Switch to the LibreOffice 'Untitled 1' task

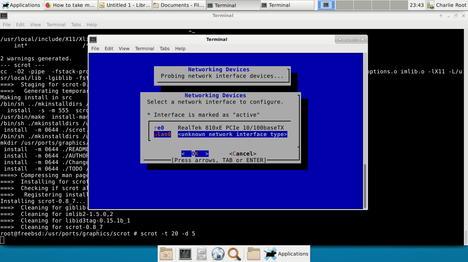point(125,5)
